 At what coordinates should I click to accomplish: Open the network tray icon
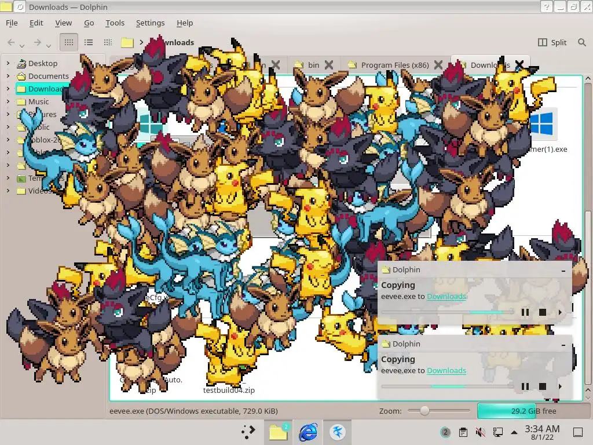497,432
